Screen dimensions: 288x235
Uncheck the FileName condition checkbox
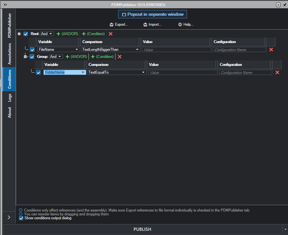(x=32, y=50)
